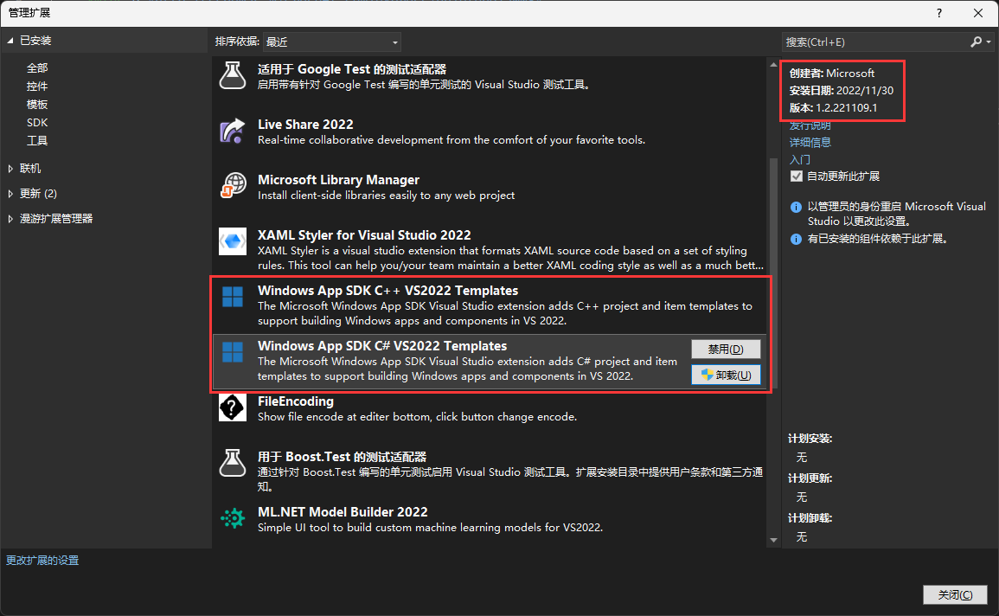Click the 版本: 1.2.221109.1 version text
Image resolution: width=999 pixels, height=616 pixels.
[x=833, y=107]
